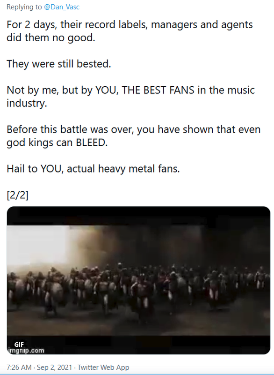The height and width of the screenshot is (375, 274).
Task: Click the word BLEED in the tweet
Action: click(92, 142)
